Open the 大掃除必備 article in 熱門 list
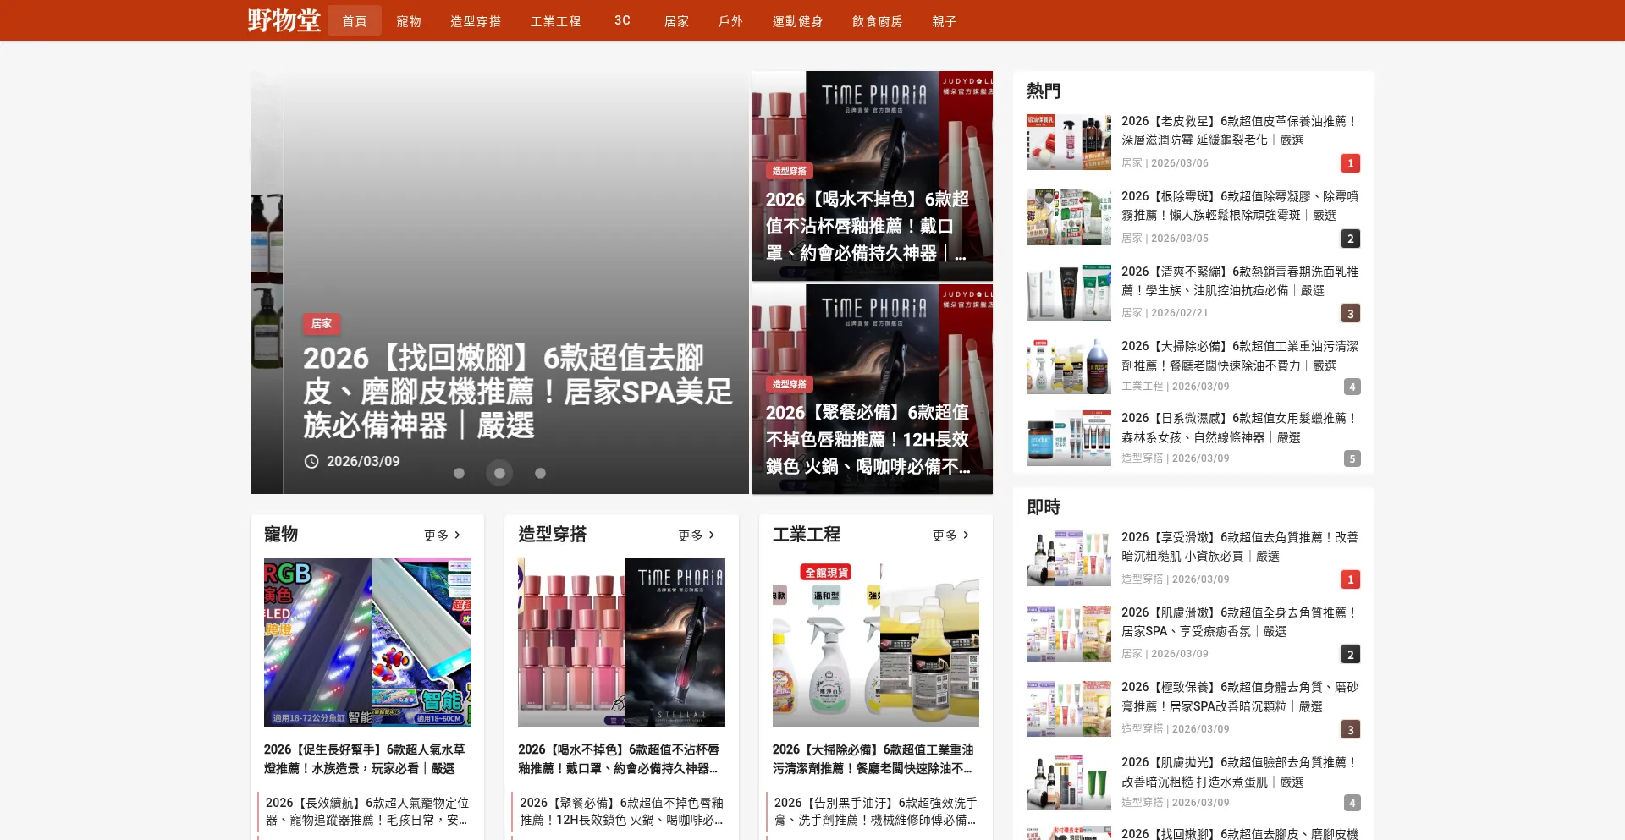Screen dimensions: 1625x840 (x=1240, y=355)
